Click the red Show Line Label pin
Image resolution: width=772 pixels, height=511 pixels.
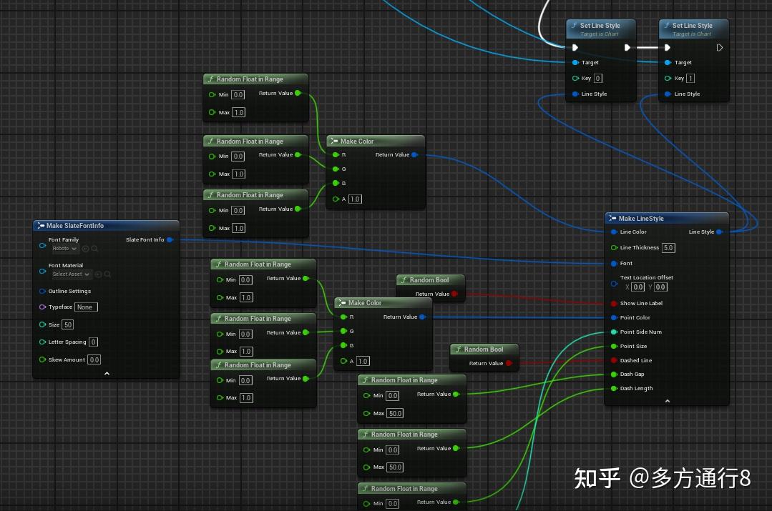pyautogui.click(x=614, y=304)
